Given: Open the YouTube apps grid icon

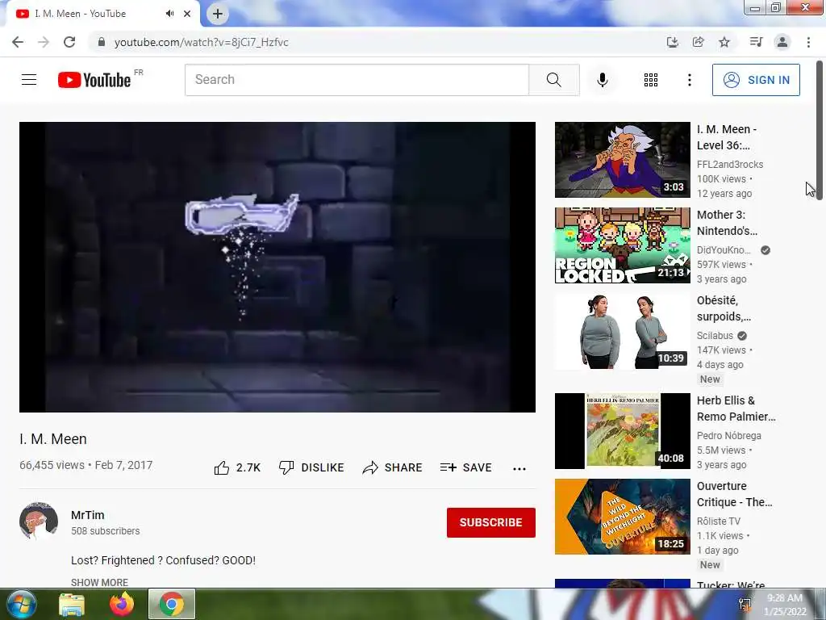Looking at the screenshot, I should (651, 80).
